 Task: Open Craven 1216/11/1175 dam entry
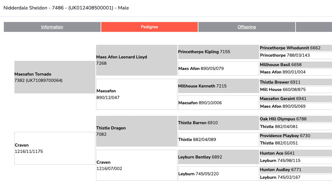(54, 148)
